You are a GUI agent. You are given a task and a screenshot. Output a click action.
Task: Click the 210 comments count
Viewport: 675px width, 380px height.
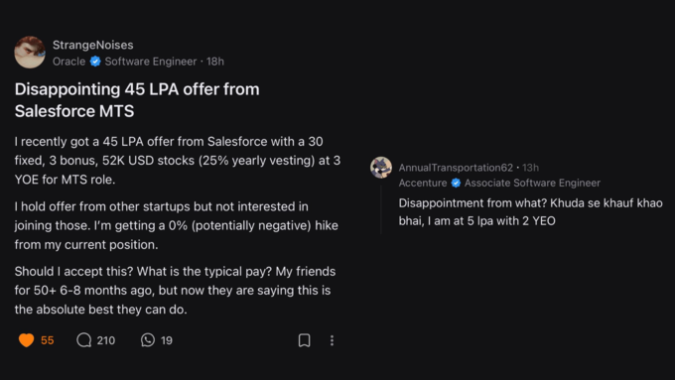click(106, 340)
